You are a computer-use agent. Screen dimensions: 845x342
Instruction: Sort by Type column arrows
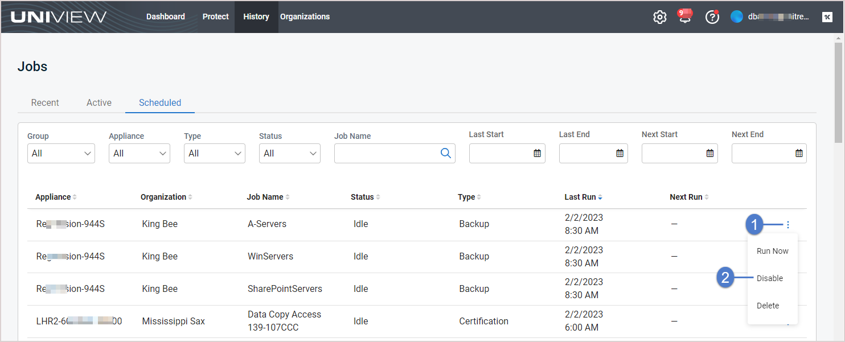point(479,197)
